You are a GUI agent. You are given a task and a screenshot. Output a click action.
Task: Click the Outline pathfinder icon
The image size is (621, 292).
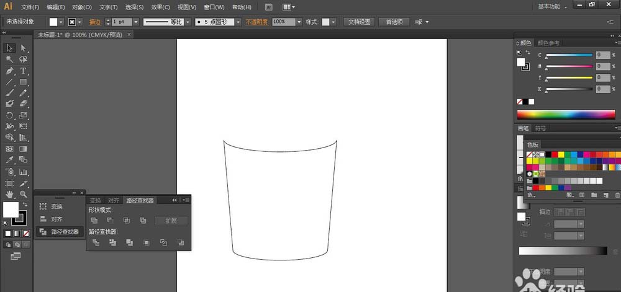(163, 242)
